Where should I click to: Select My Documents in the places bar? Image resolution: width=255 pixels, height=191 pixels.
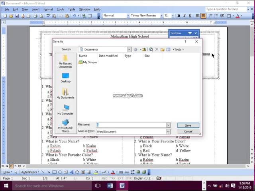(x=65, y=94)
